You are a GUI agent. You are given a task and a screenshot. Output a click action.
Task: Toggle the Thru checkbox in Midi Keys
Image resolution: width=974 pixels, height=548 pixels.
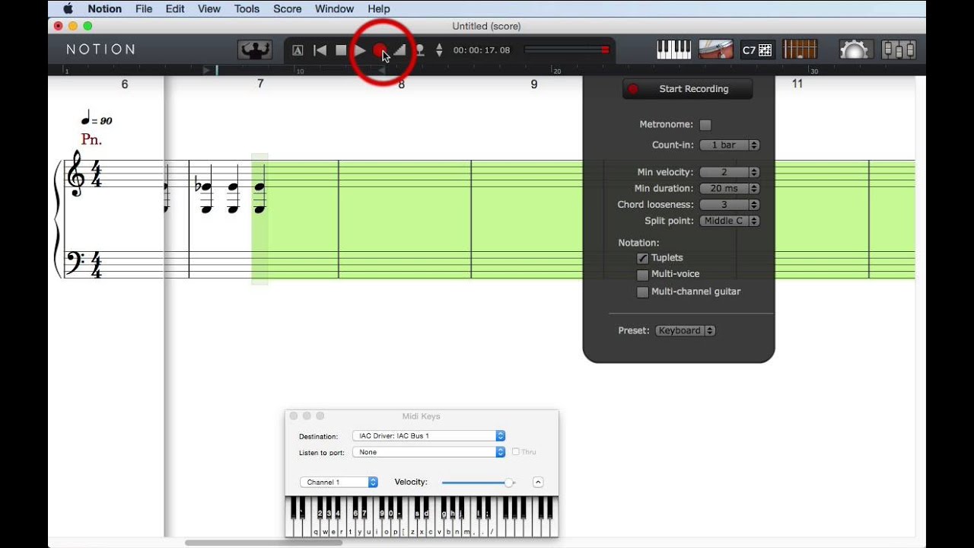(x=516, y=452)
